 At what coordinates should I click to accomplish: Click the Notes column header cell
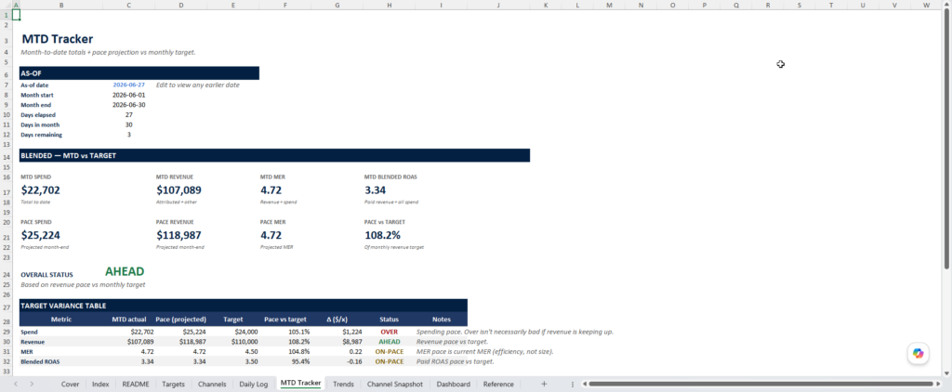point(442,320)
